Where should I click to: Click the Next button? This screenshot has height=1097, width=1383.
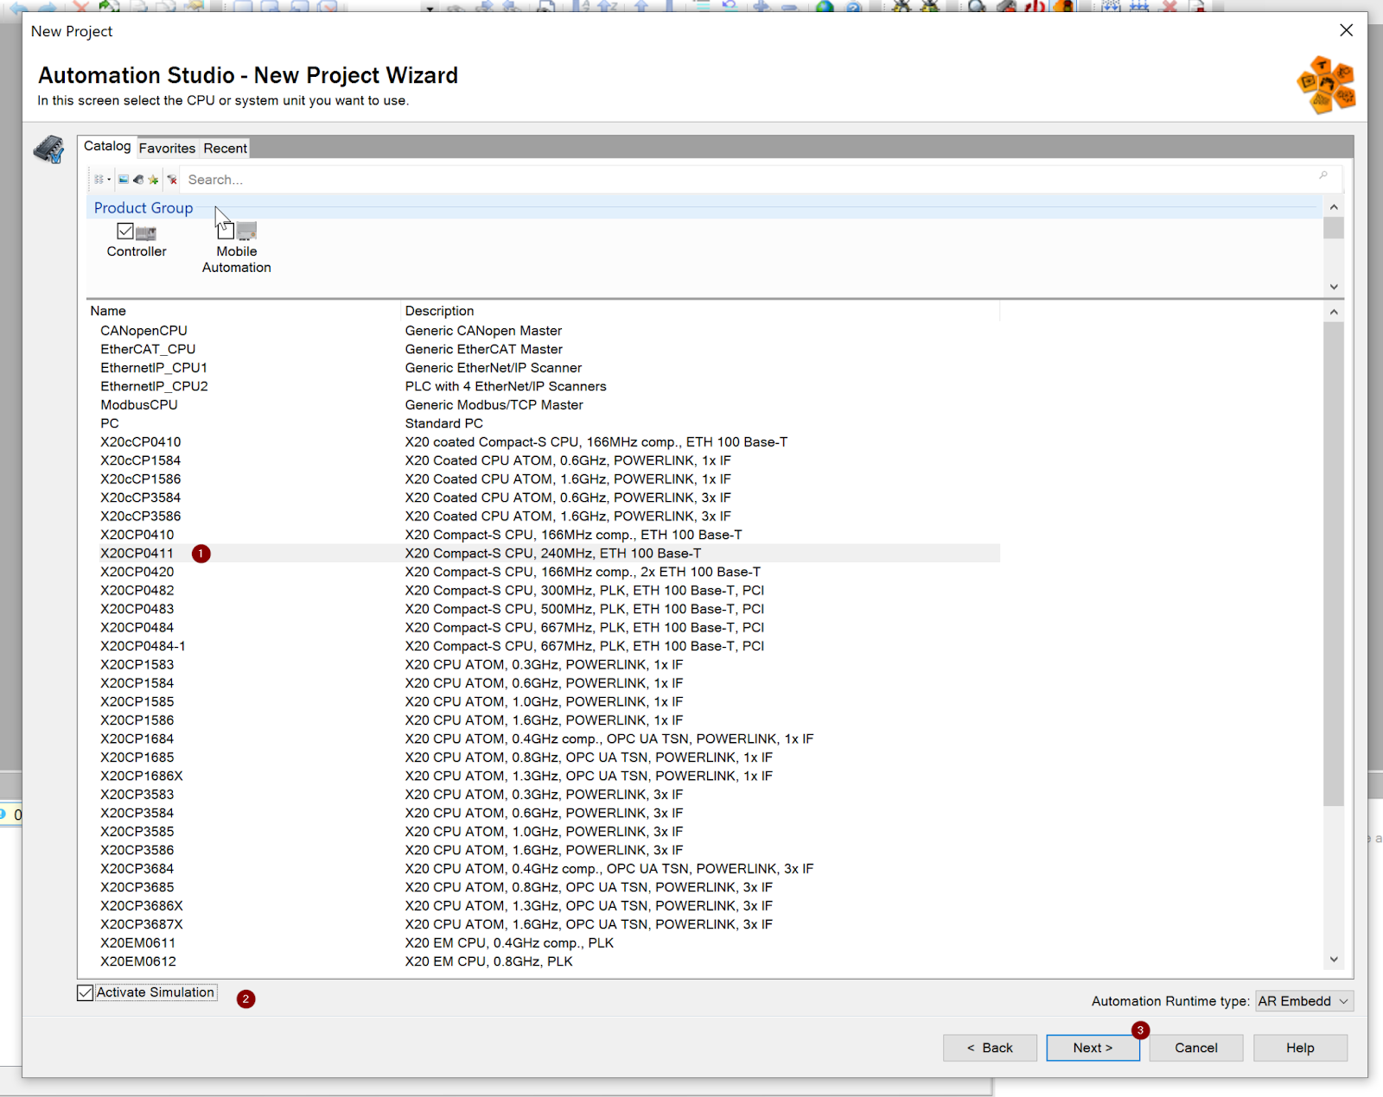click(1093, 1048)
